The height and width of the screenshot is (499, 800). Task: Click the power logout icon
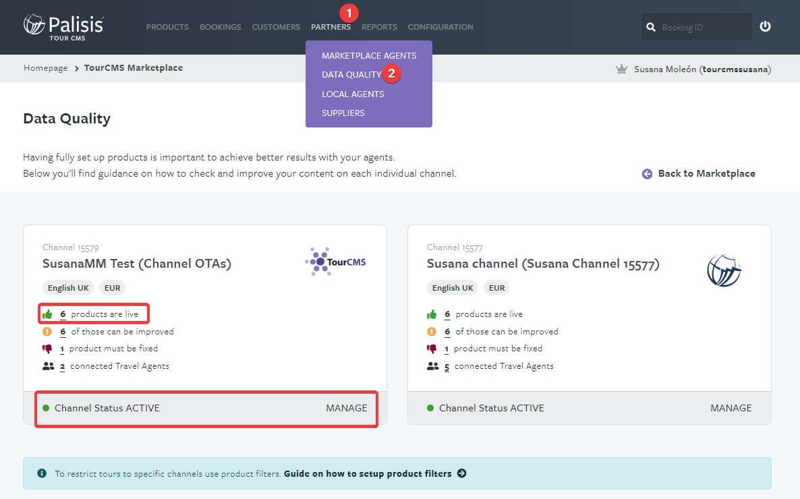pos(765,26)
